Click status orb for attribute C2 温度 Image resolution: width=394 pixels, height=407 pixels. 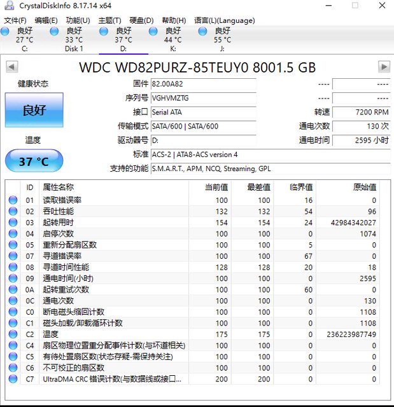coord(13,335)
